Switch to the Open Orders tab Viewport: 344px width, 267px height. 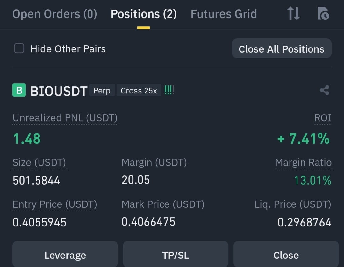tap(55, 14)
